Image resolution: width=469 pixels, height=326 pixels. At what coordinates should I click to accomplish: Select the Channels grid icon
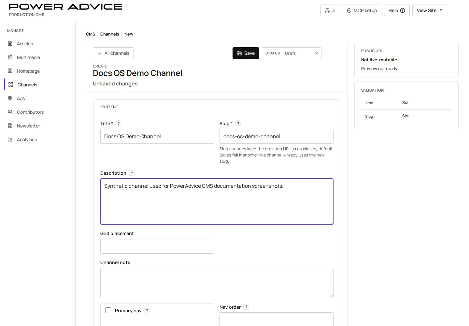coord(11,84)
